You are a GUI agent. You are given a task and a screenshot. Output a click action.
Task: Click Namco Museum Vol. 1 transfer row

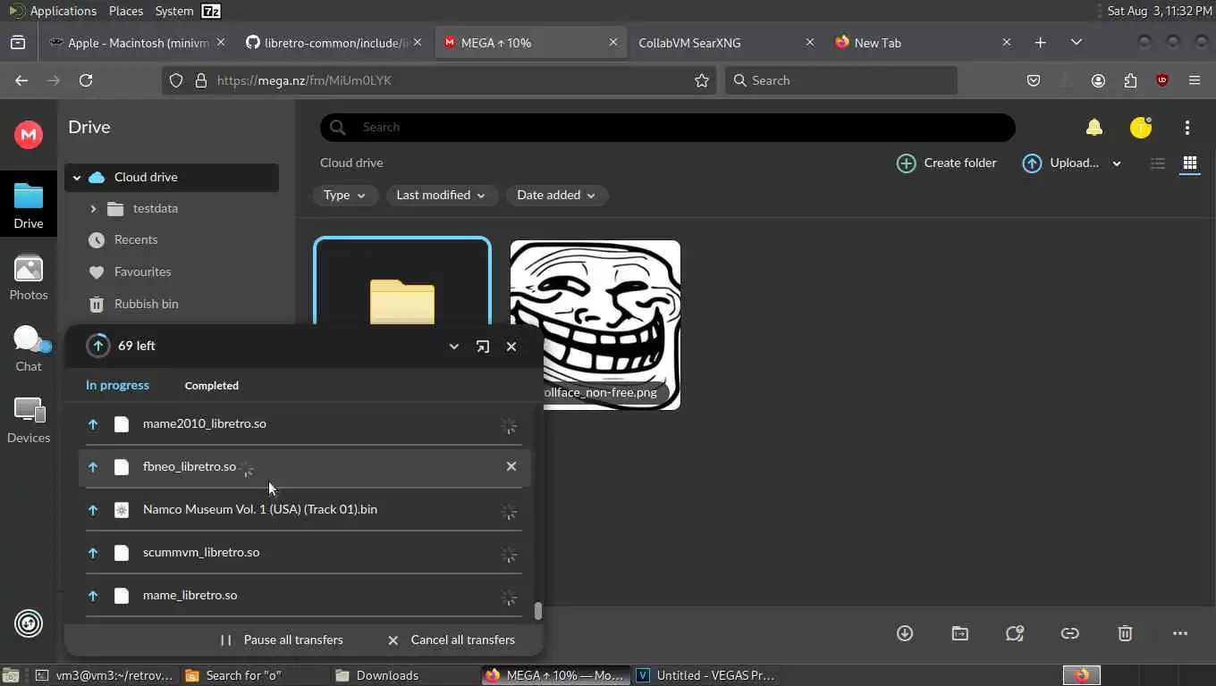coord(304,510)
